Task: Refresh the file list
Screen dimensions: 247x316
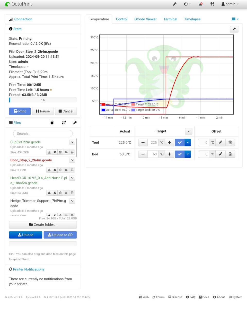Action: (x=64, y=122)
